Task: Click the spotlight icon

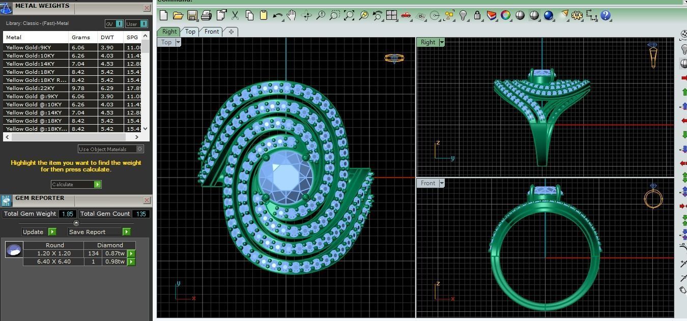Action: [564, 15]
